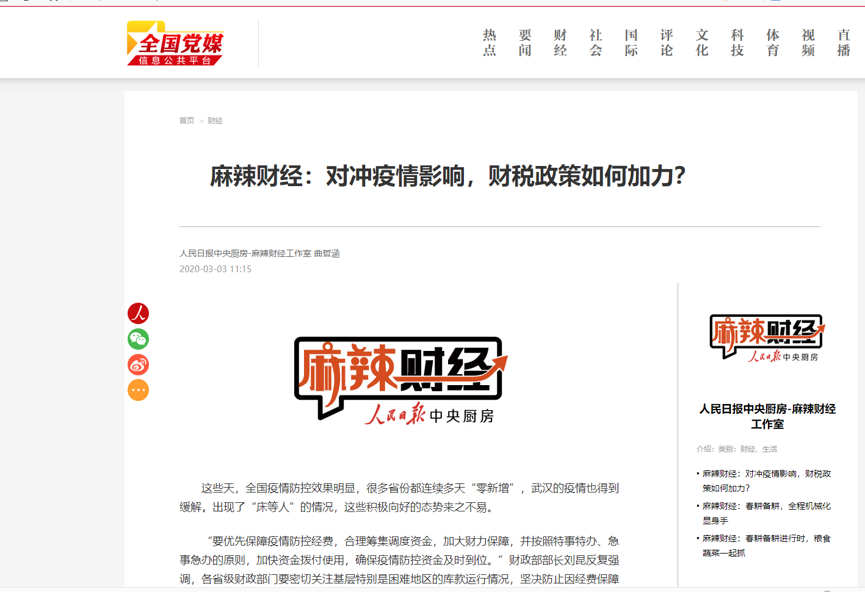Click the 财经 breadcrumb link
The image size is (865, 592).
215,121
